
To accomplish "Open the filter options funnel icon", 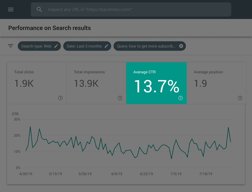I will 10,46.
